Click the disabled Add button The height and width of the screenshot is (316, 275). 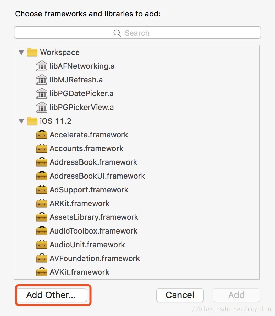point(236,295)
